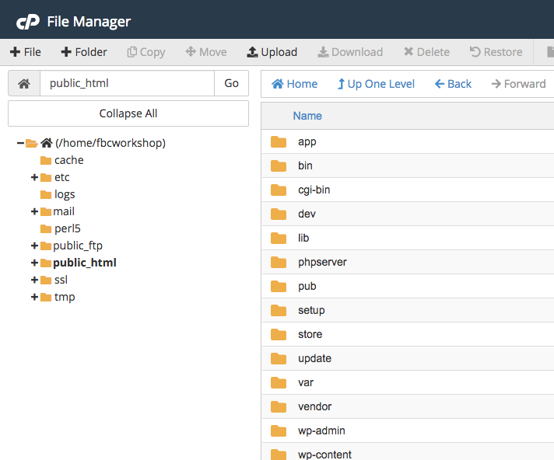The height and width of the screenshot is (460, 554).
Task: Click the home icon beside path field
Action: pyautogui.click(x=24, y=83)
